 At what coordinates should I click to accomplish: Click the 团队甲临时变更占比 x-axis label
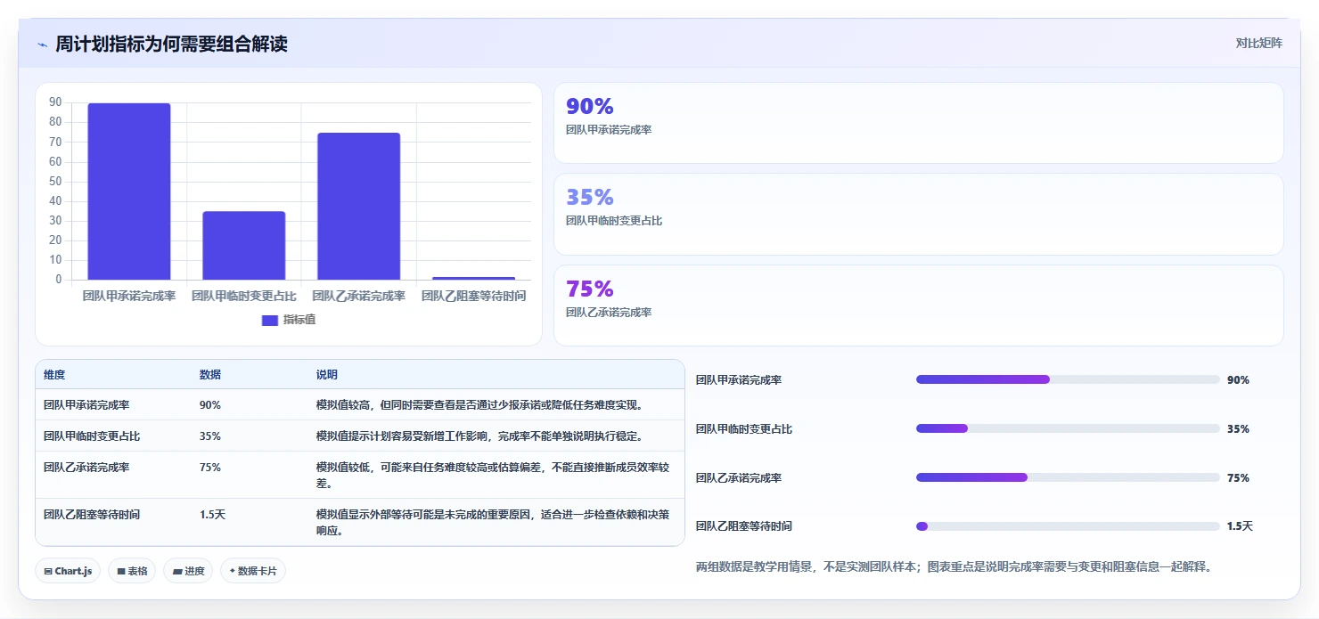(x=244, y=296)
